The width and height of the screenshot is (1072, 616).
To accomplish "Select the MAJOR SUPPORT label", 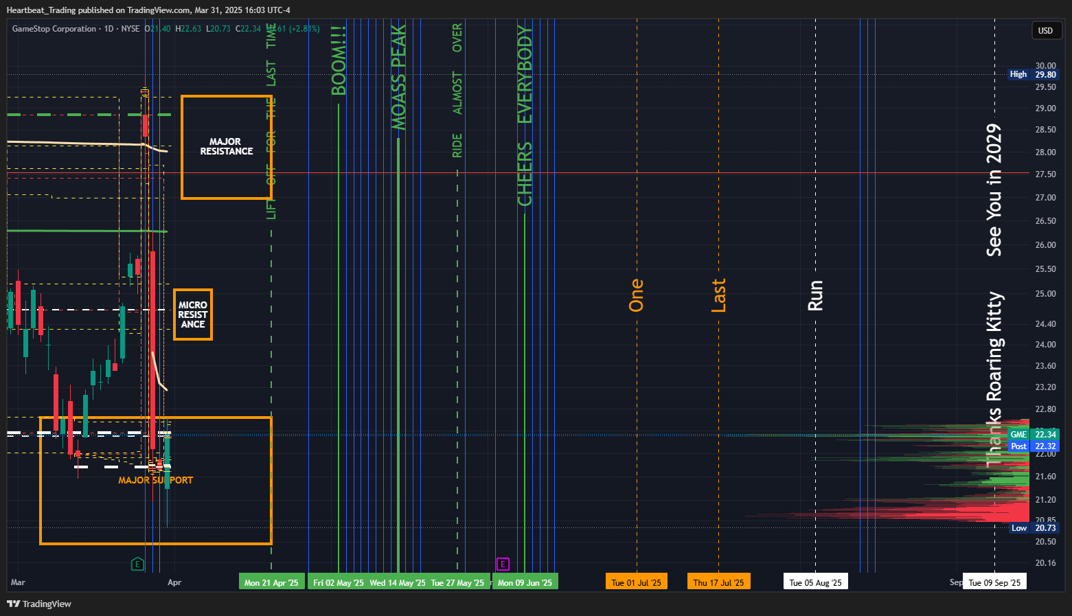I will click(156, 480).
